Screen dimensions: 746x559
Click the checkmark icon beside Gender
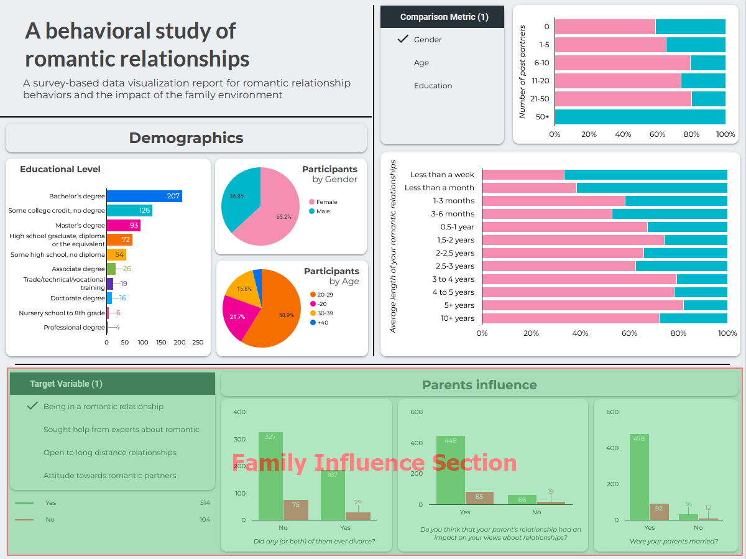402,40
